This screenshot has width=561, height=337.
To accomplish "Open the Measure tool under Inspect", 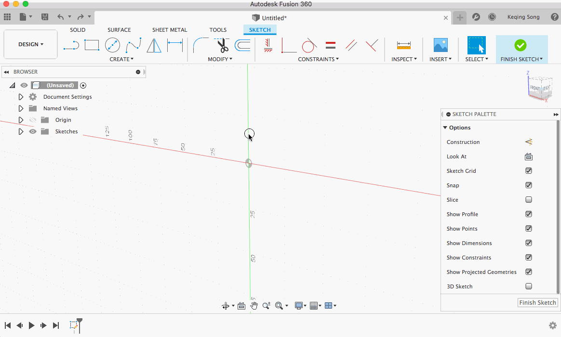I will point(403,45).
